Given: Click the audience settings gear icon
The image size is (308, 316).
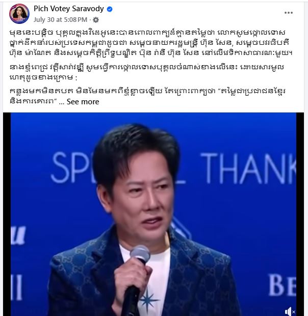Looking at the screenshot, I should click(96, 20).
